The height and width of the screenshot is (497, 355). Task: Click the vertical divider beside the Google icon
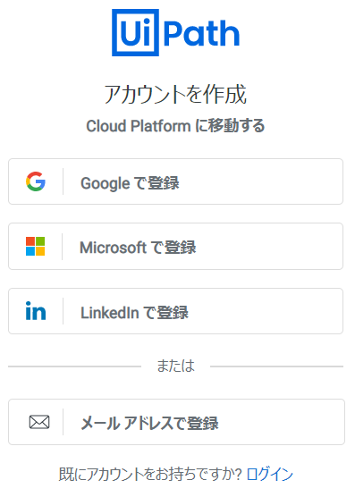(x=63, y=181)
